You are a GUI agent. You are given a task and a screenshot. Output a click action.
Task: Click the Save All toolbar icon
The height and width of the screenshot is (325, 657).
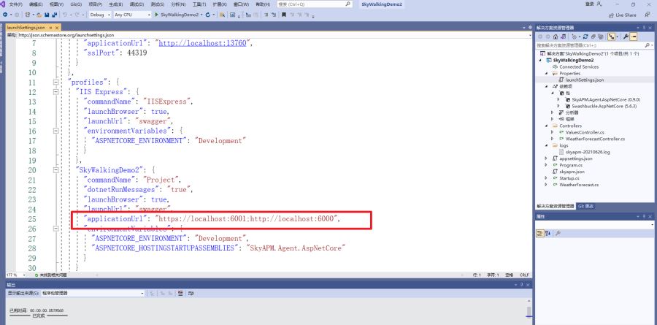coord(55,15)
